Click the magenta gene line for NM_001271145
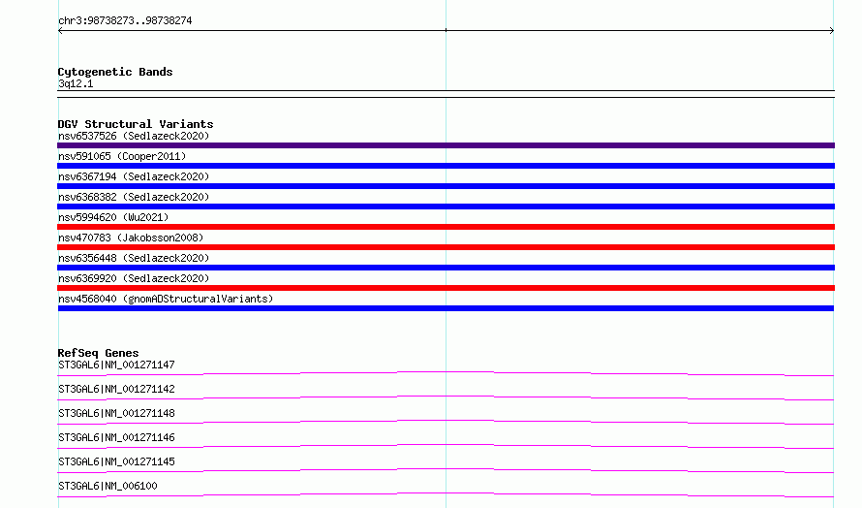This screenshot has height=508, width=862. pyautogui.click(x=446, y=470)
